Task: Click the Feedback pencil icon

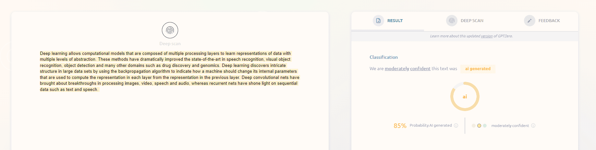Action: pyautogui.click(x=529, y=21)
